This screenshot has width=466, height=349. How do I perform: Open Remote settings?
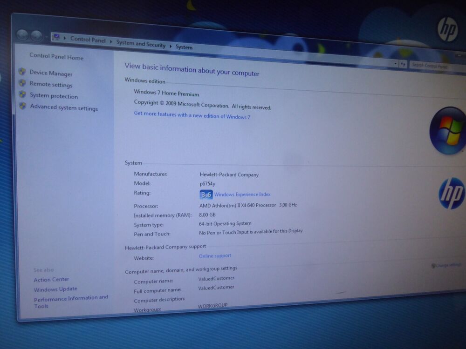point(51,84)
